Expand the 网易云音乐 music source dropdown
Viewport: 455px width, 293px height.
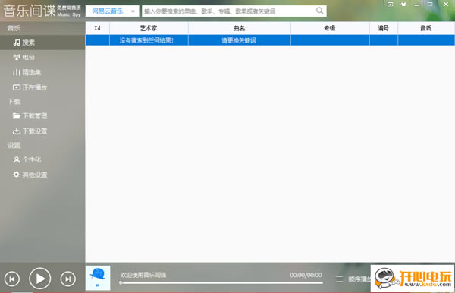[112, 11]
